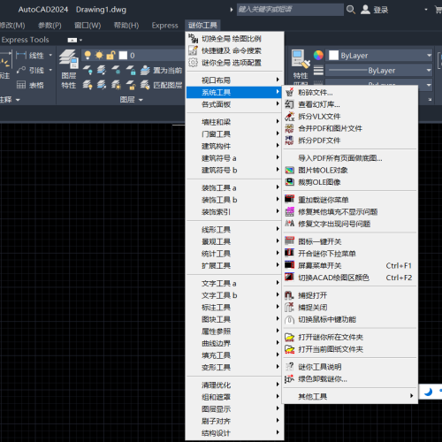Toggle the layer lightbulb on/off icon
This screenshot has width=442, height=442.
coord(88,55)
